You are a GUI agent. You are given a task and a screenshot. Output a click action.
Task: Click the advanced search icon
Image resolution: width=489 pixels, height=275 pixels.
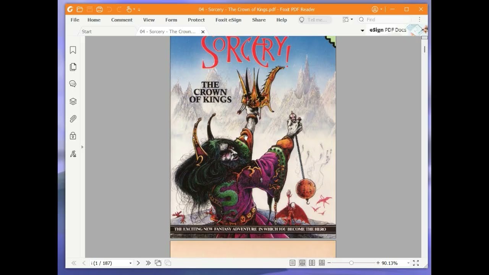[x=346, y=19]
